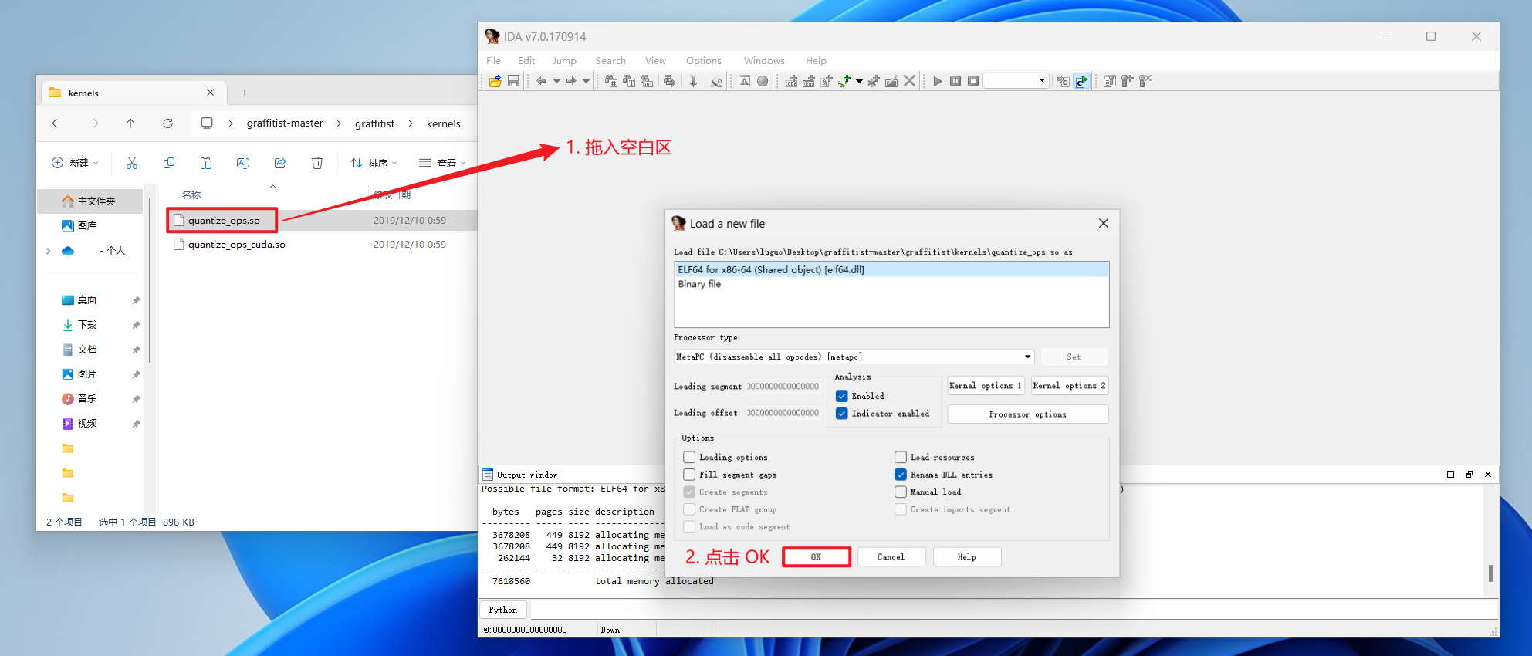1532x656 pixels.
Task: Click the asterisk array icon in IDA toolbar
Action: (x=874, y=81)
